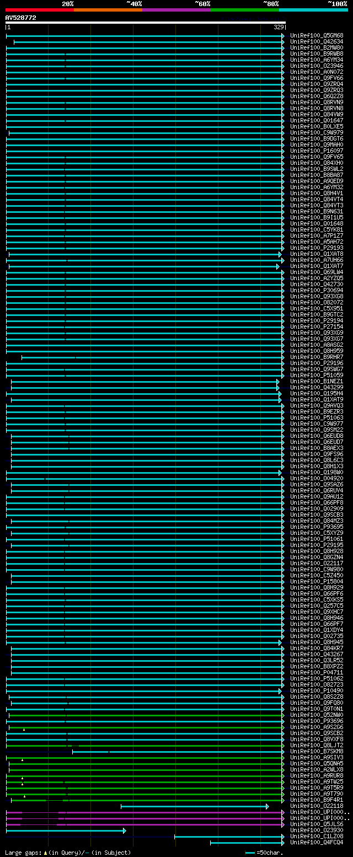The height and width of the screenshot is (857, 353).
Task: Select UniRef100_A9RUR8 label
Action: (317, 775)
